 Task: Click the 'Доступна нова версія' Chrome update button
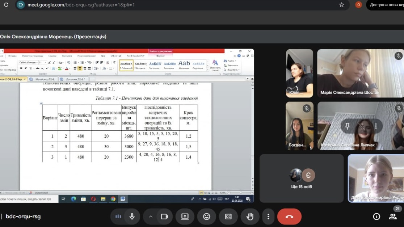(x=386, y=5)
